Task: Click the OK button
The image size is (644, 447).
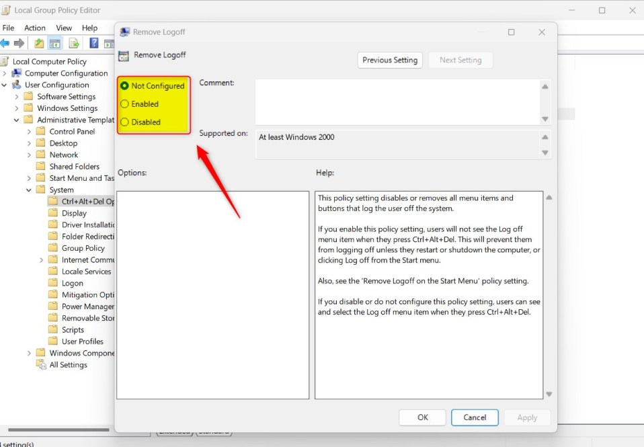Action: click(422, 417)
